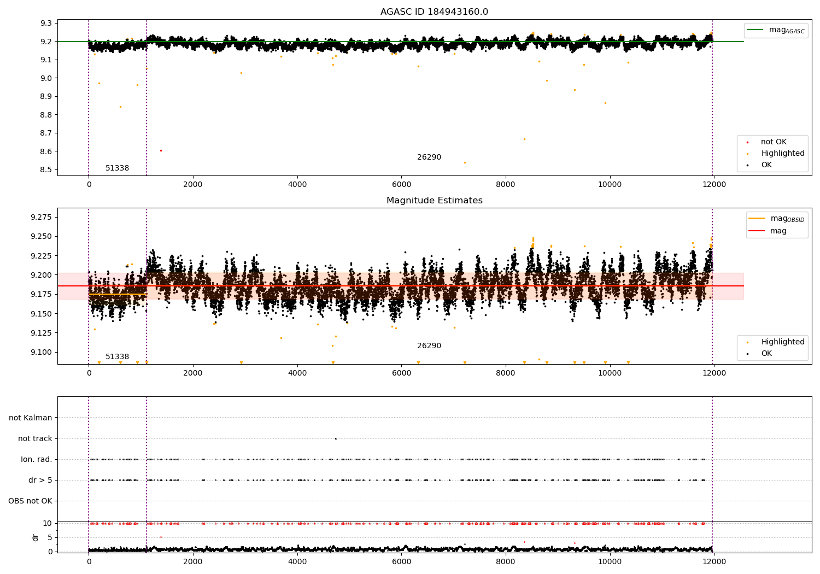Click the "9.175" y-axis tick label
Image resolution: width=820 pixels, height=574 pixels.
pyautogui.click(x=42, y=294)
